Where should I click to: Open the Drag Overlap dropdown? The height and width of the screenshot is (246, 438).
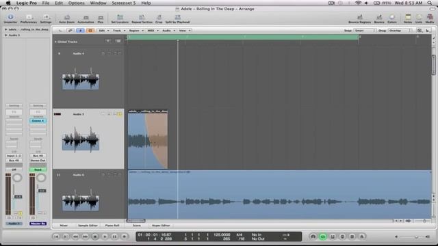tap(400, 30)
